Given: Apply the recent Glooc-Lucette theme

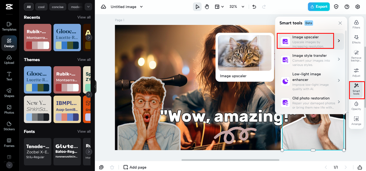Looking at the screenshot, I should click(x=67, y=37).
